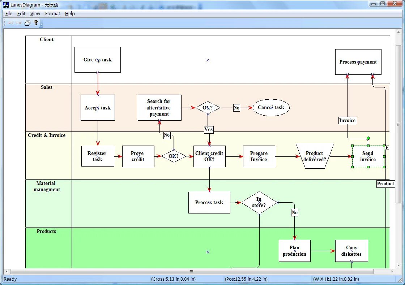Click the green rotation handle above Send invoice
This screenshot has height=285, width=405.
[368, 138]
